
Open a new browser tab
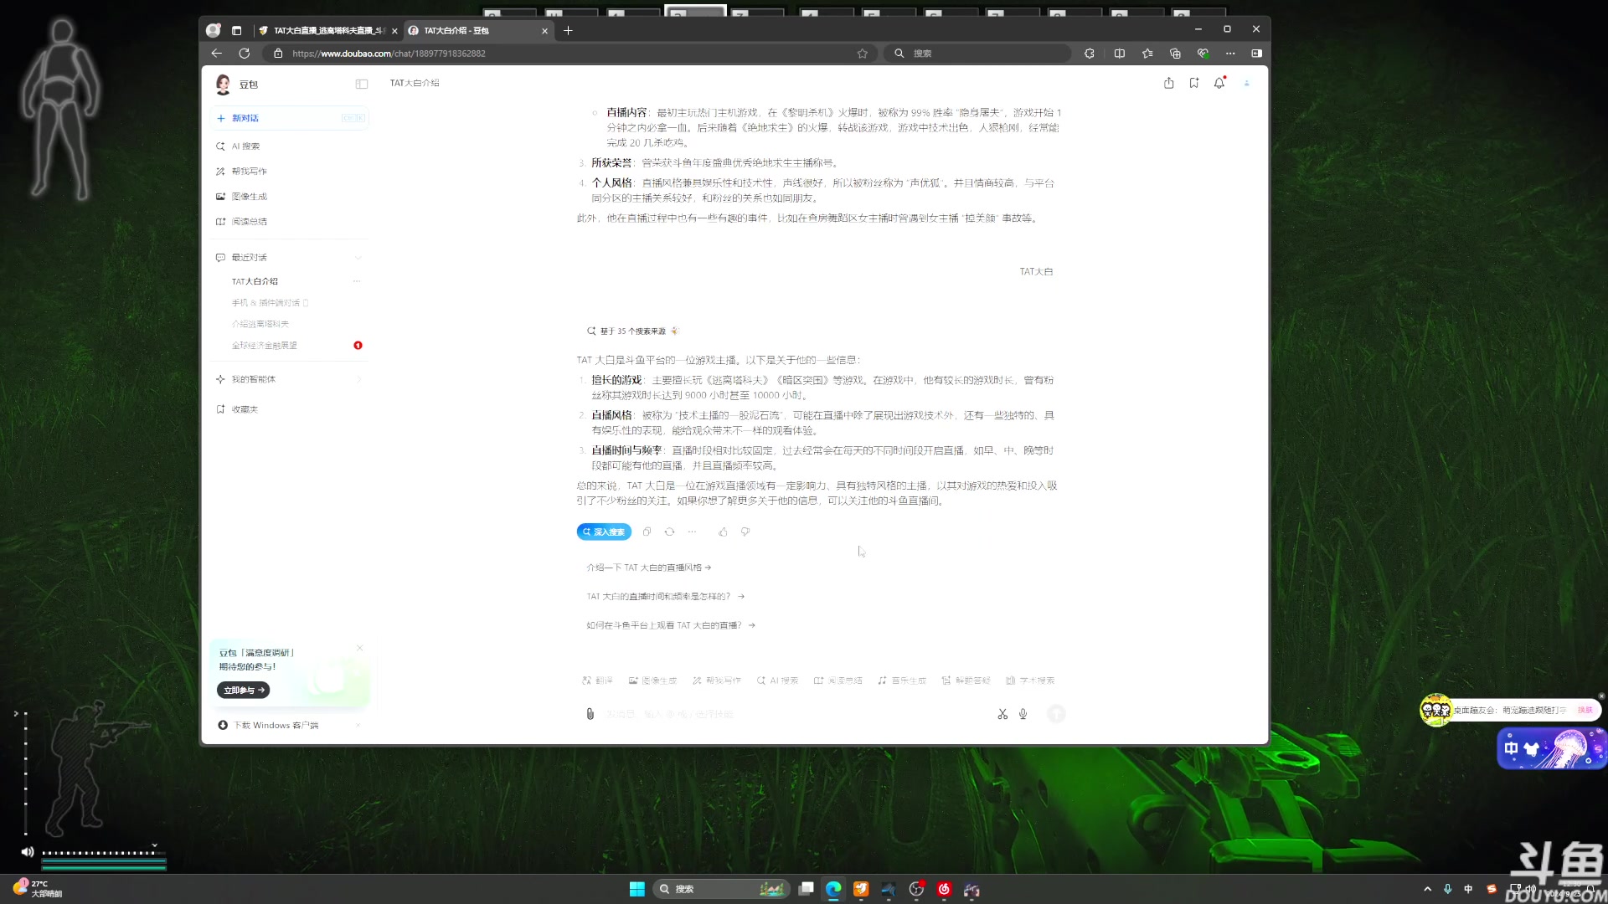click(x=568, y=30)
